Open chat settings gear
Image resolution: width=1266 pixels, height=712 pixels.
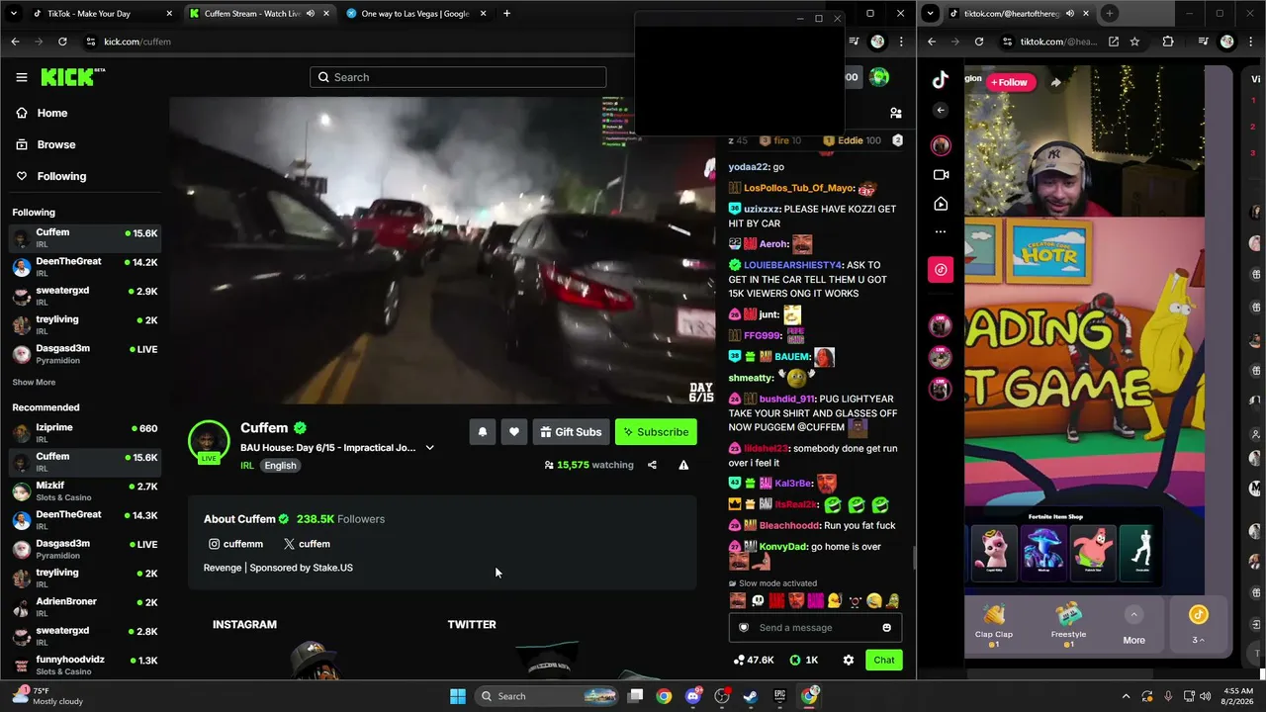coord(848,660)
